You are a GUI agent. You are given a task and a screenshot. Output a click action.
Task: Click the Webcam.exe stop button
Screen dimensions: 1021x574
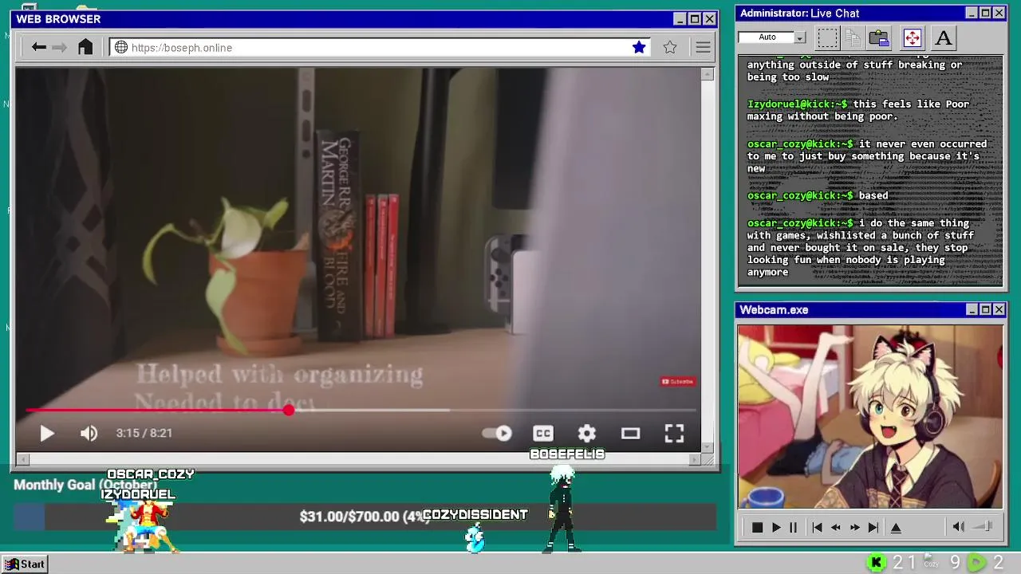pos(757,527)
